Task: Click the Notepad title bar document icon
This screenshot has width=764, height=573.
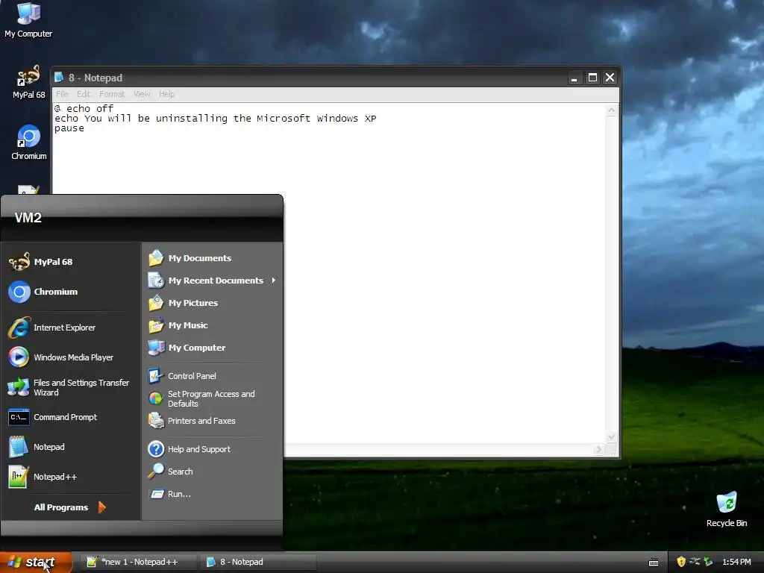Action: pyautogui.click(x=59, y=77)
